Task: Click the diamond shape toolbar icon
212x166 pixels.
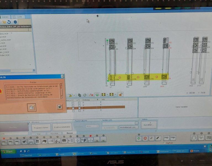Action: 77,141
